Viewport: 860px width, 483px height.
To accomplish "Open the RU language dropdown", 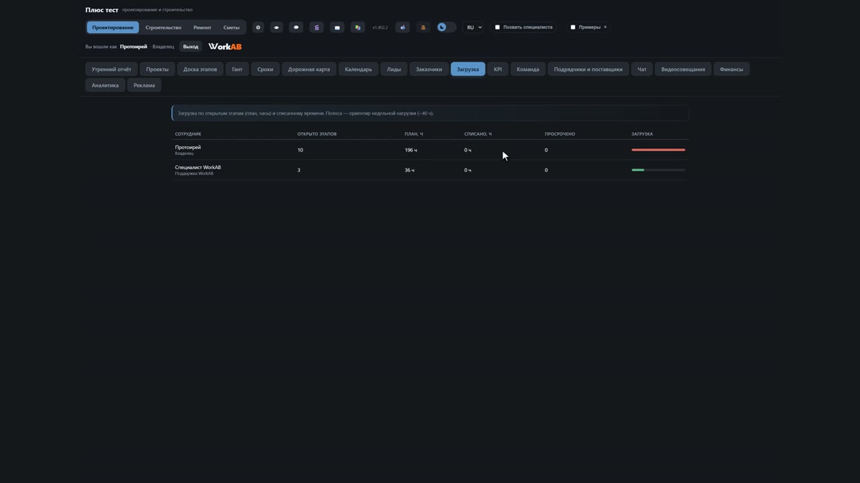I will (474, 28).
